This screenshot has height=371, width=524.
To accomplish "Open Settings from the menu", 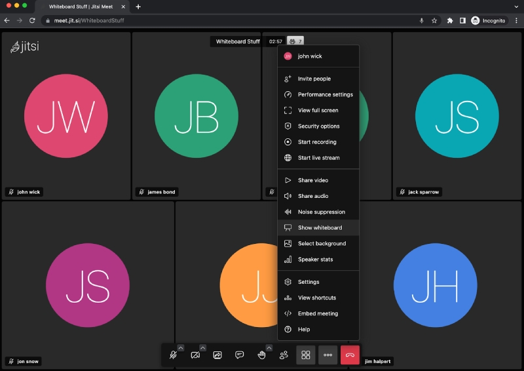I will coord(318,282).
